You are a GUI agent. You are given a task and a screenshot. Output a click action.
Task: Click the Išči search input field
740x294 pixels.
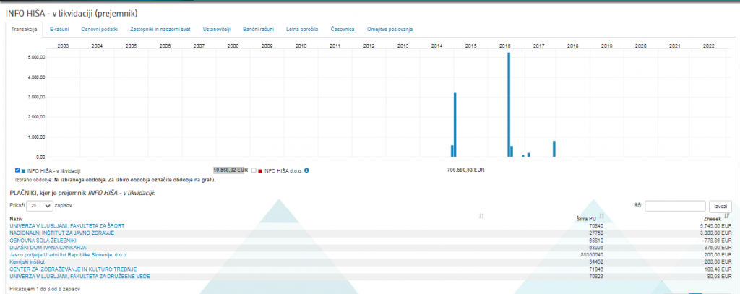[674, 206]
